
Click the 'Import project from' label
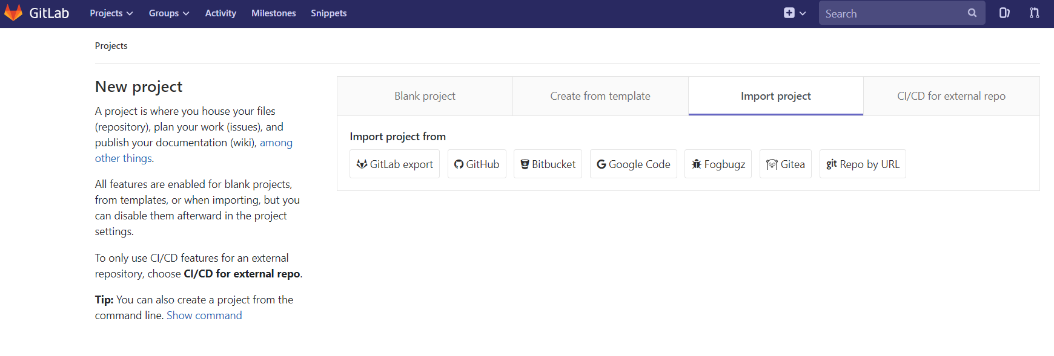point(398,137)
